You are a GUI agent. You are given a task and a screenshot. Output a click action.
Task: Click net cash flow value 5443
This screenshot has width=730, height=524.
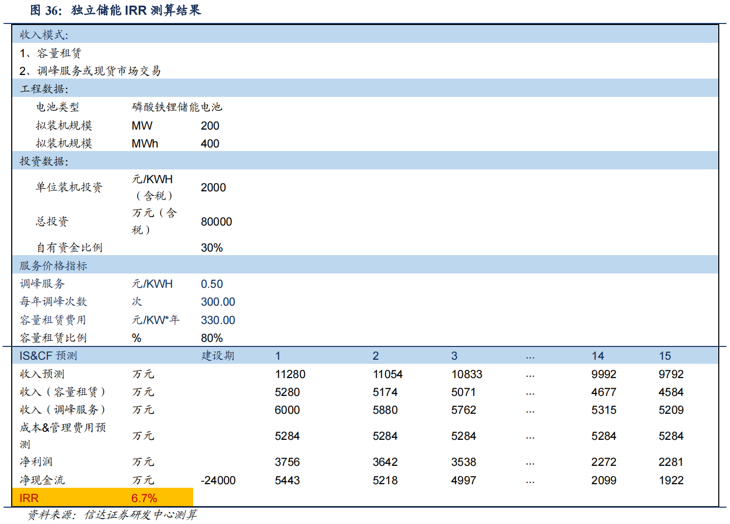(x=287, y=480)
